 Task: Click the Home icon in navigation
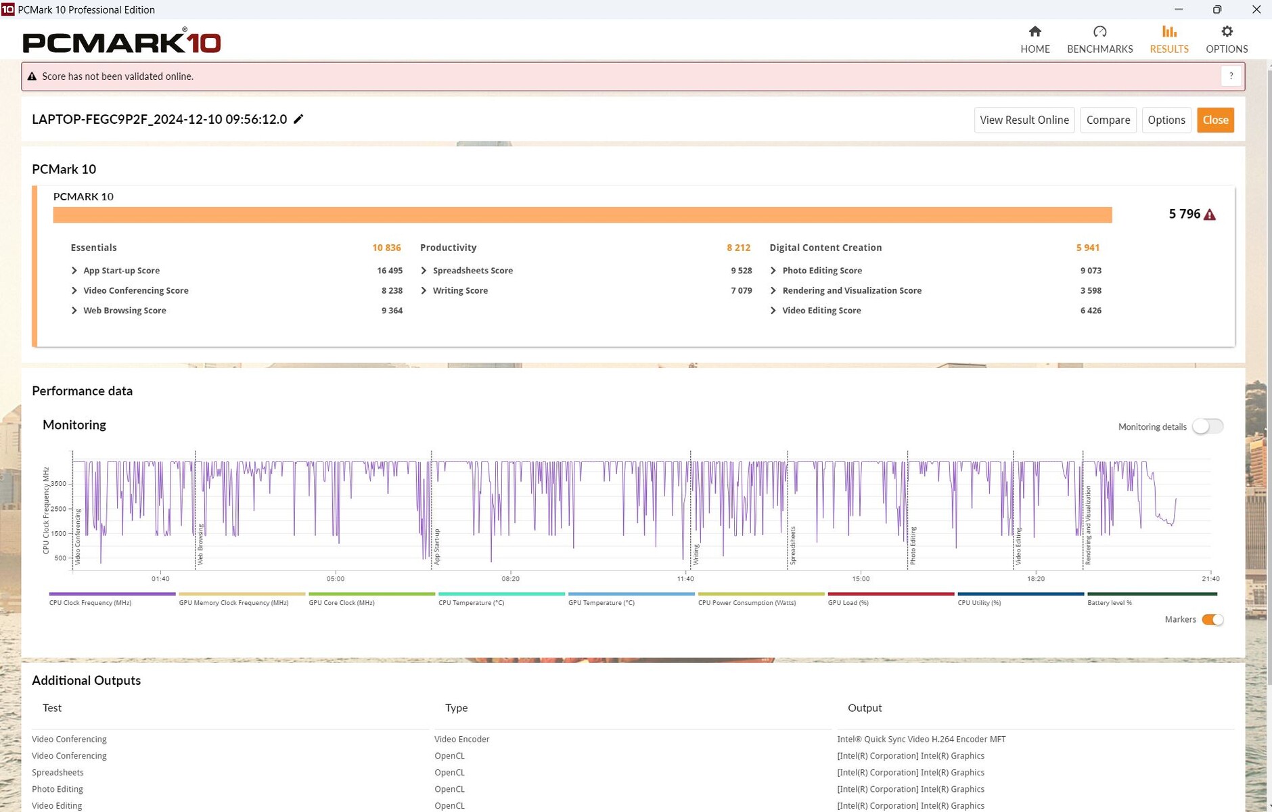coord(1035,32)
